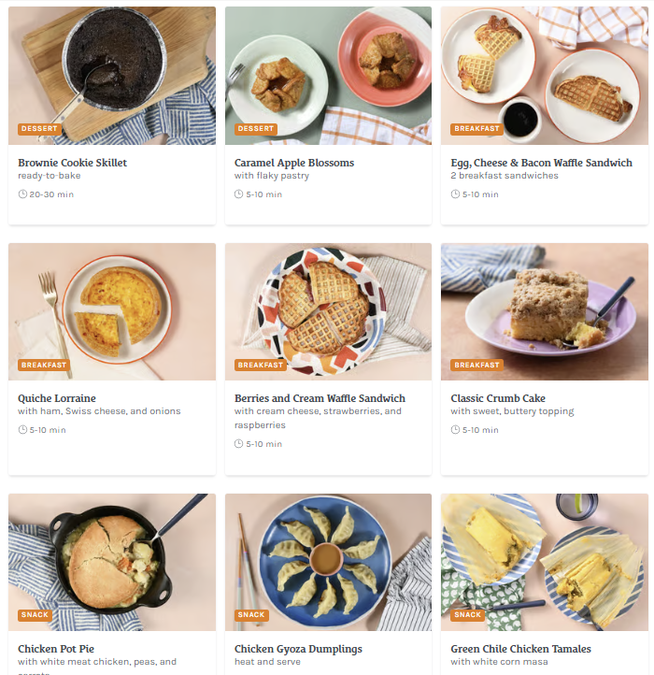Select the Egg, Cheese & Bacon waffle photo

[x=545, y=76]
